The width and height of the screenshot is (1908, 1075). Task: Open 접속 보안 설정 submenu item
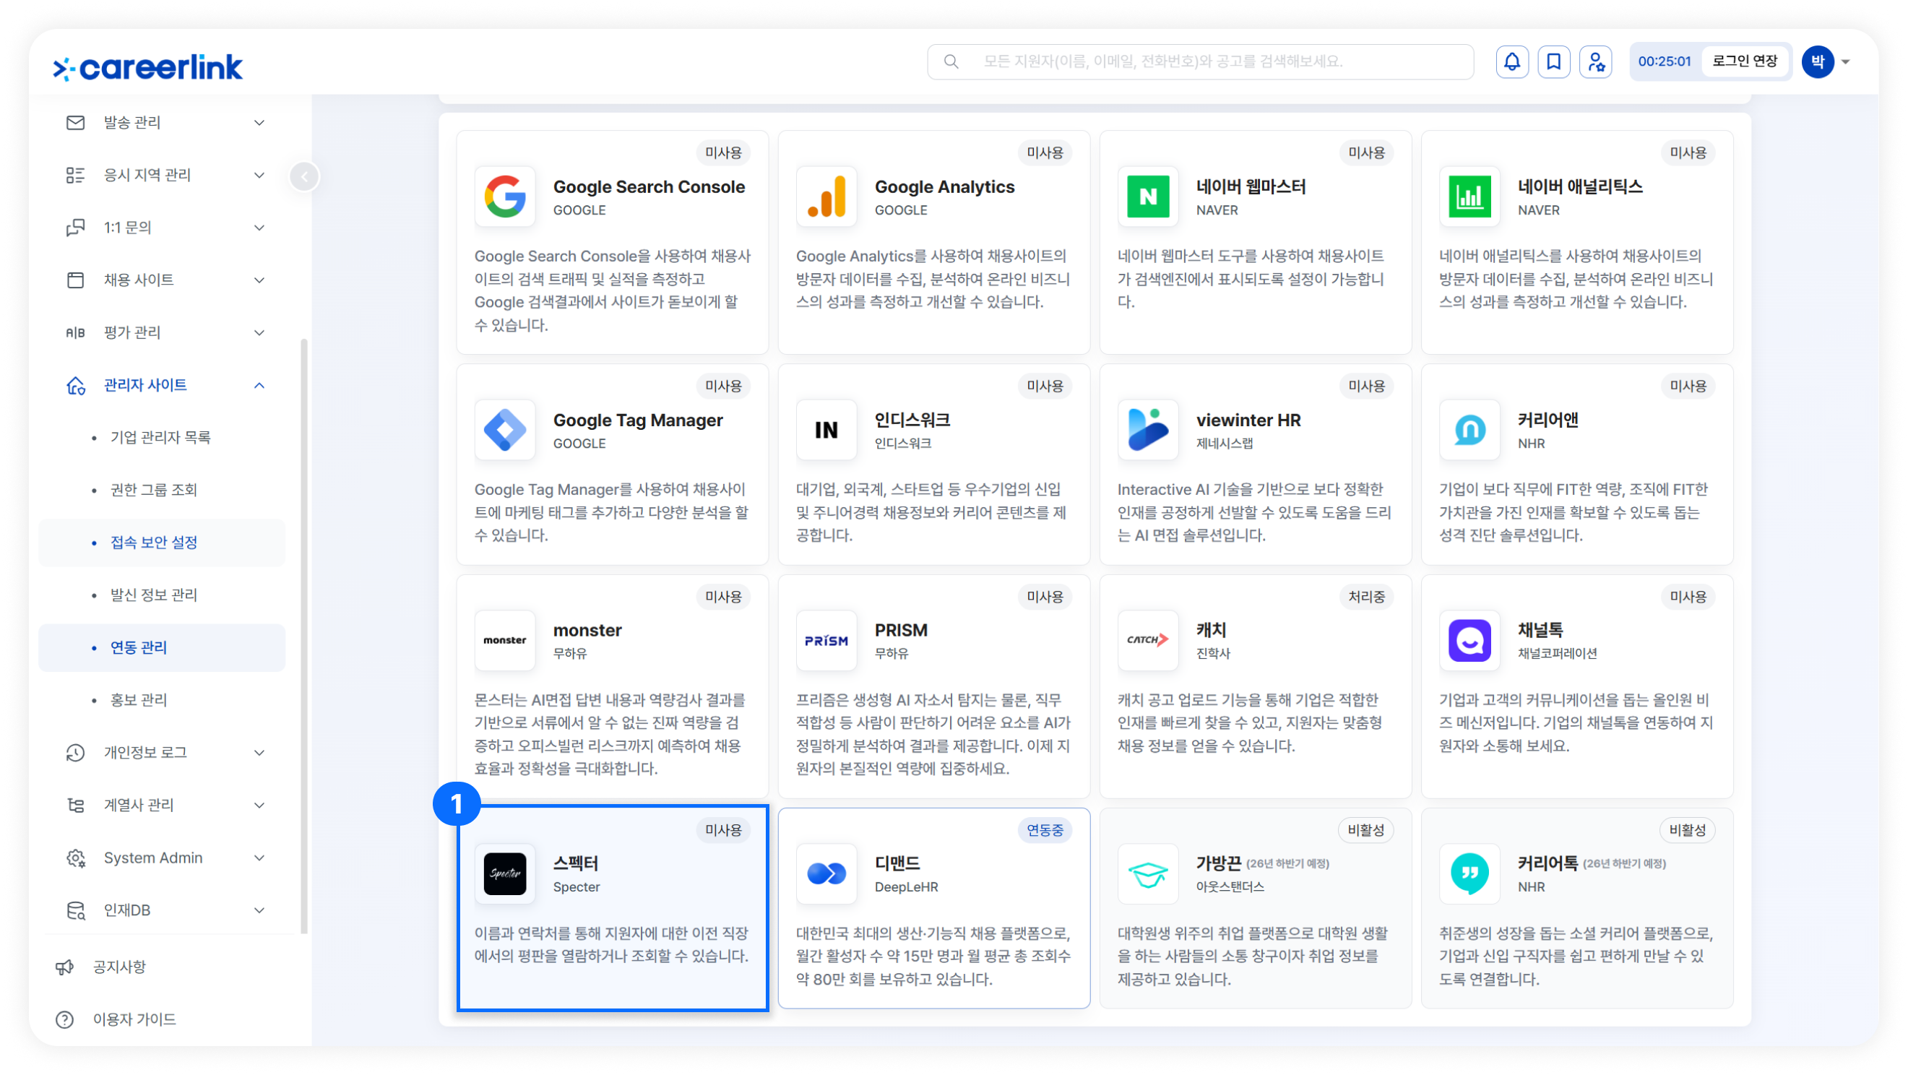pyautogui.click(x=163, y=543)
